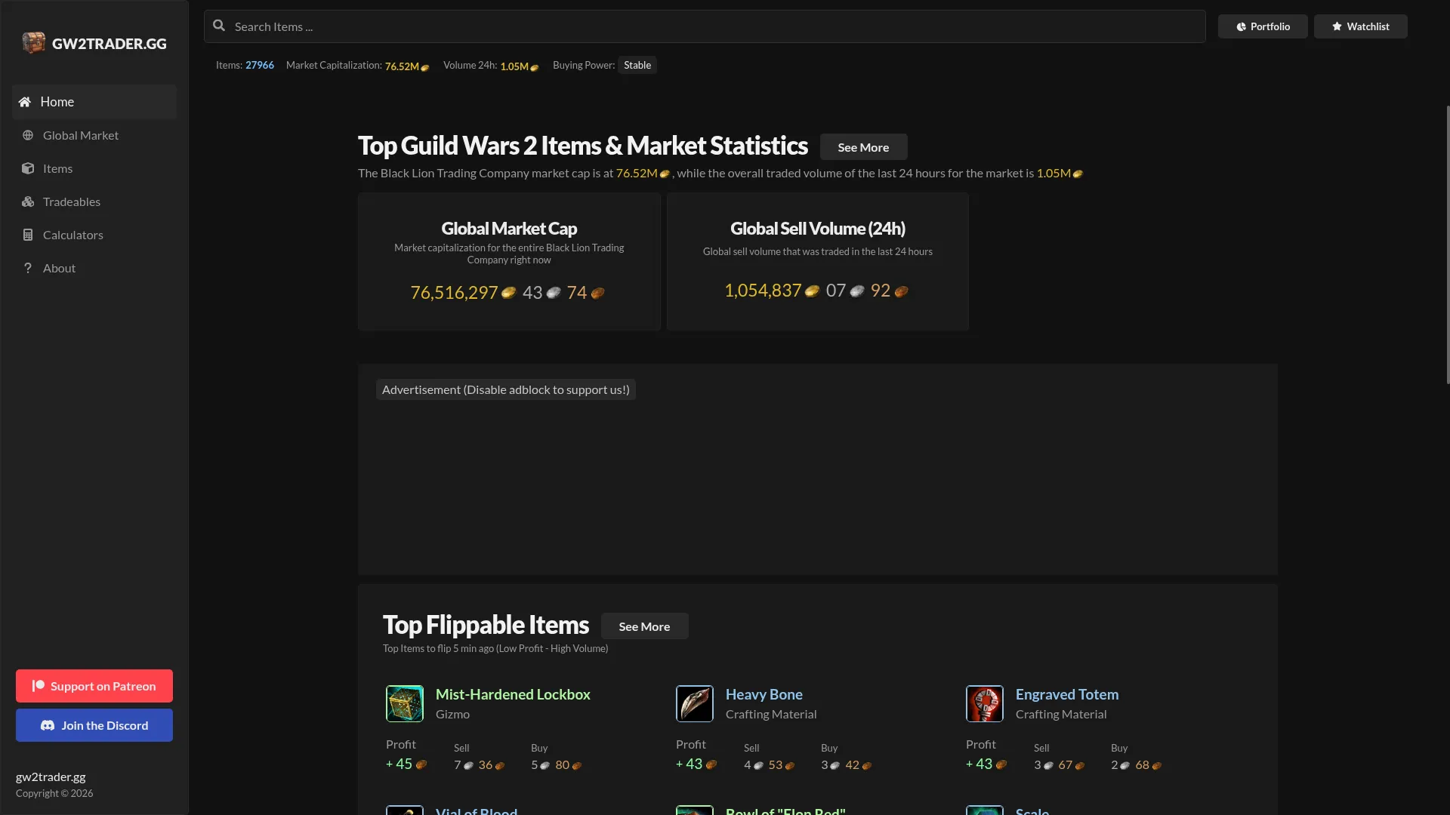Open the Heavy Bone item link

(x=764, y=694)
